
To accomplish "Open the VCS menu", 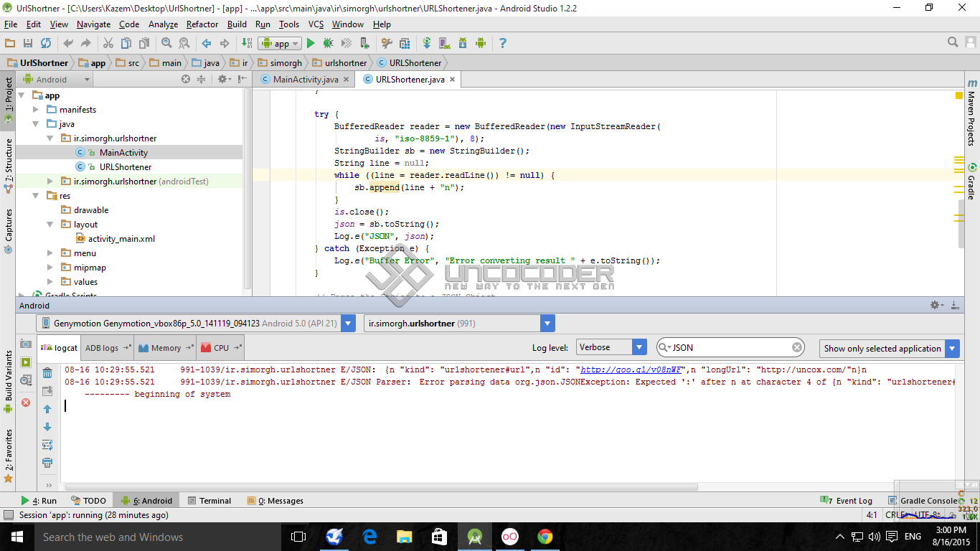I will tap(316, 24).
